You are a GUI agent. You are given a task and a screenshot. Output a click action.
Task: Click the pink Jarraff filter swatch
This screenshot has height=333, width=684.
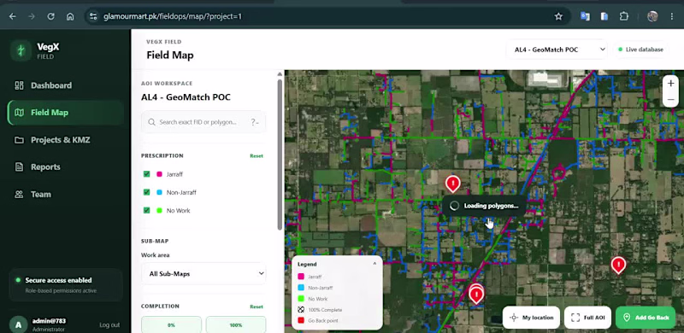159,174
